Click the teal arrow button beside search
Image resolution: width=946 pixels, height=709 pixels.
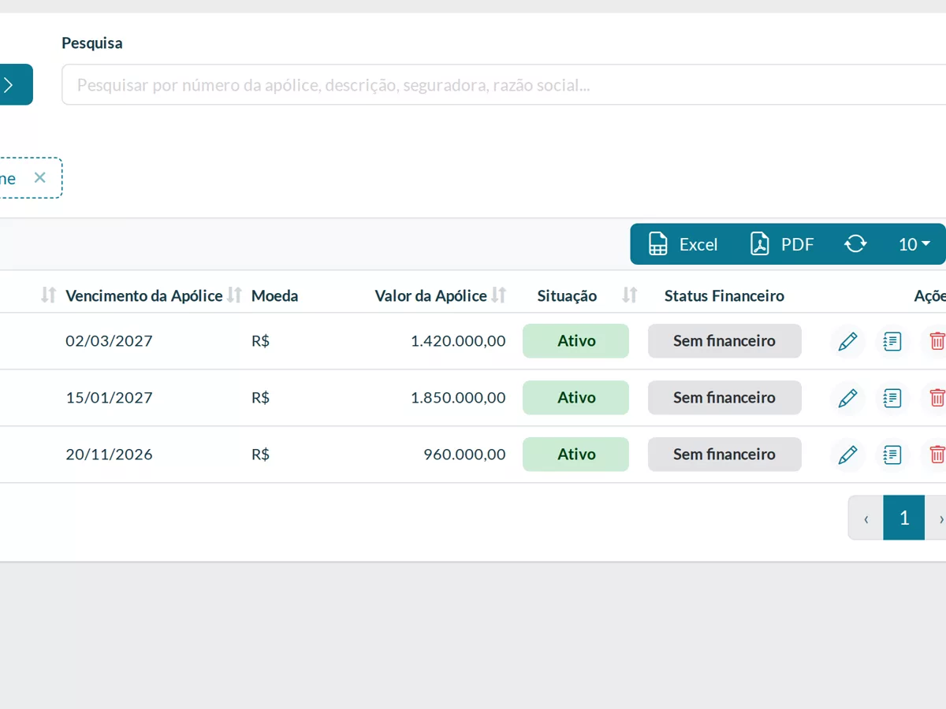[x=16, y=84]
